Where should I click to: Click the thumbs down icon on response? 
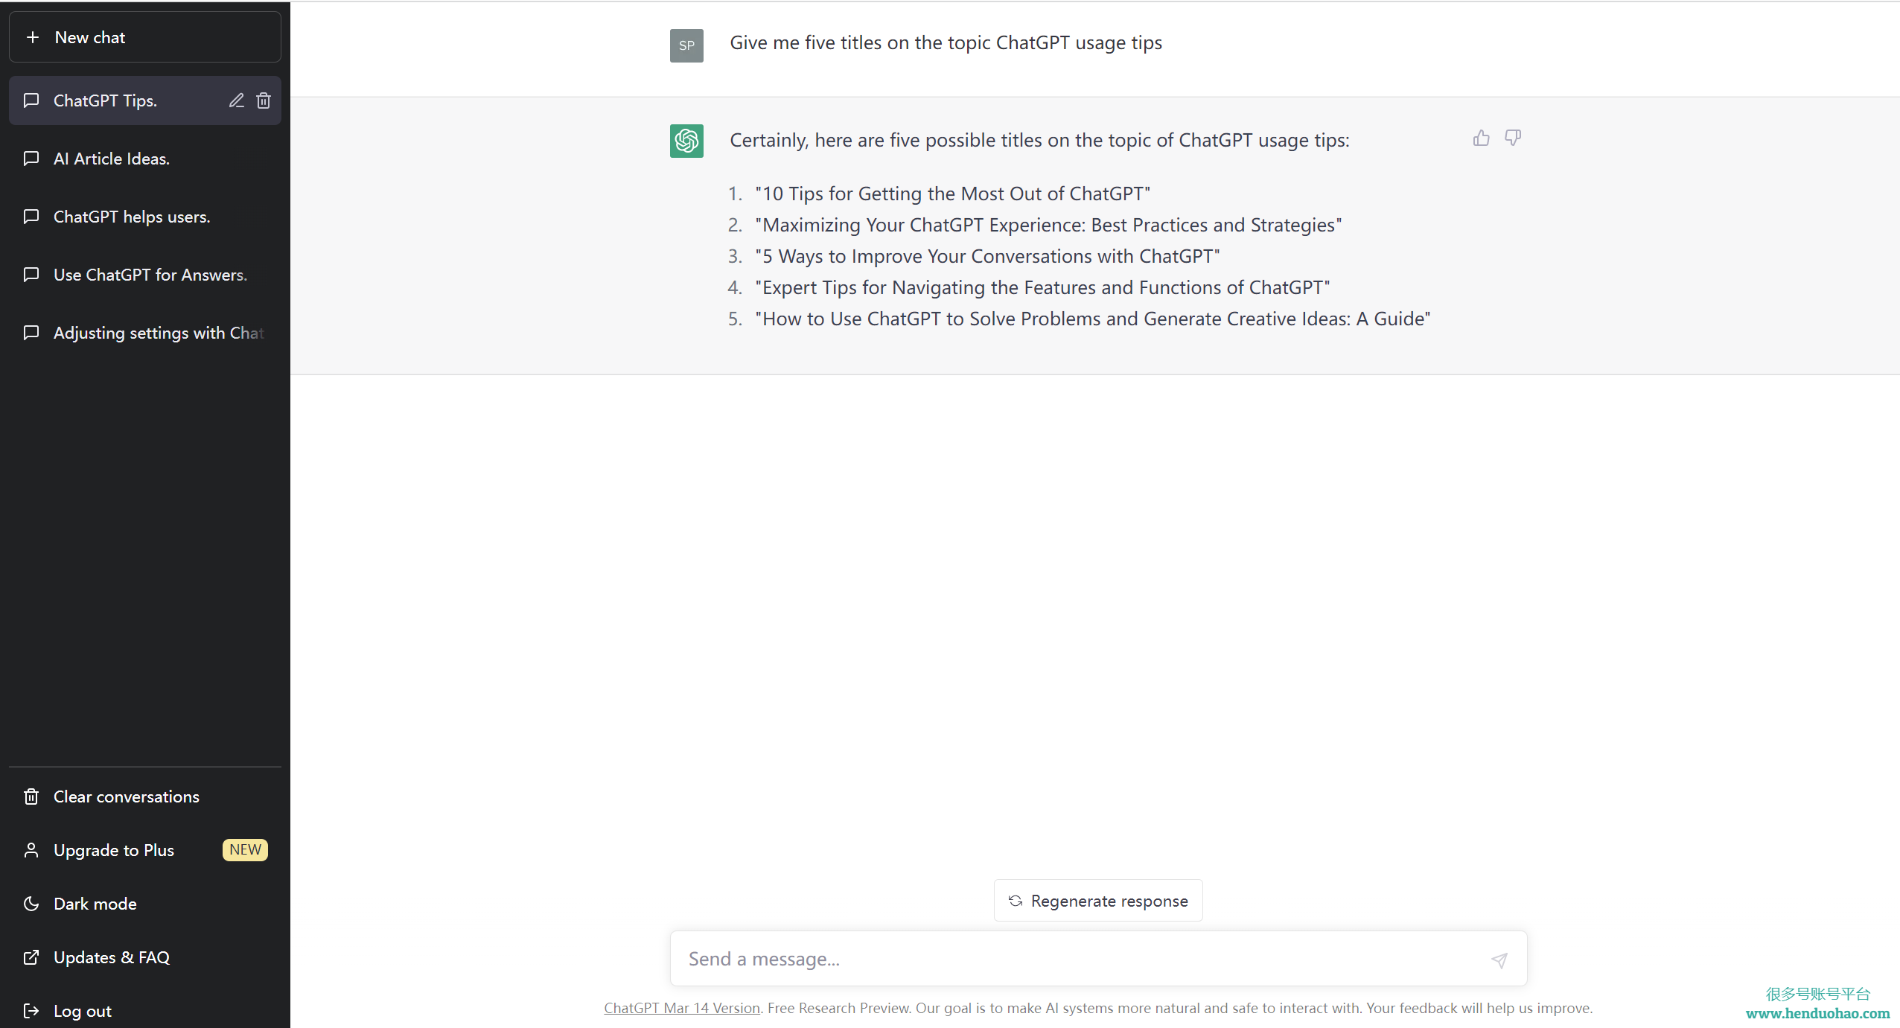1512,138
